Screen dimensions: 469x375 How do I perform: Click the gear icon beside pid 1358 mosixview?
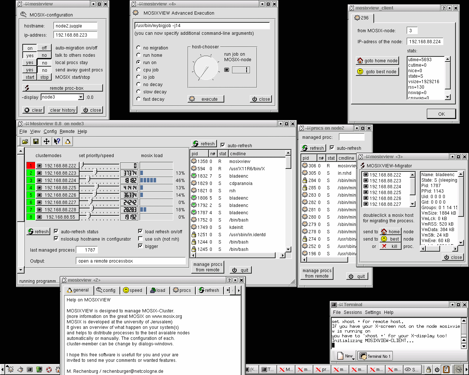point(194,161)
